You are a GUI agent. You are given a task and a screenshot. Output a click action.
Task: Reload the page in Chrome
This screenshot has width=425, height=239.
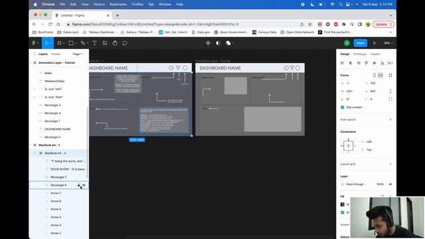click(50, 24)
